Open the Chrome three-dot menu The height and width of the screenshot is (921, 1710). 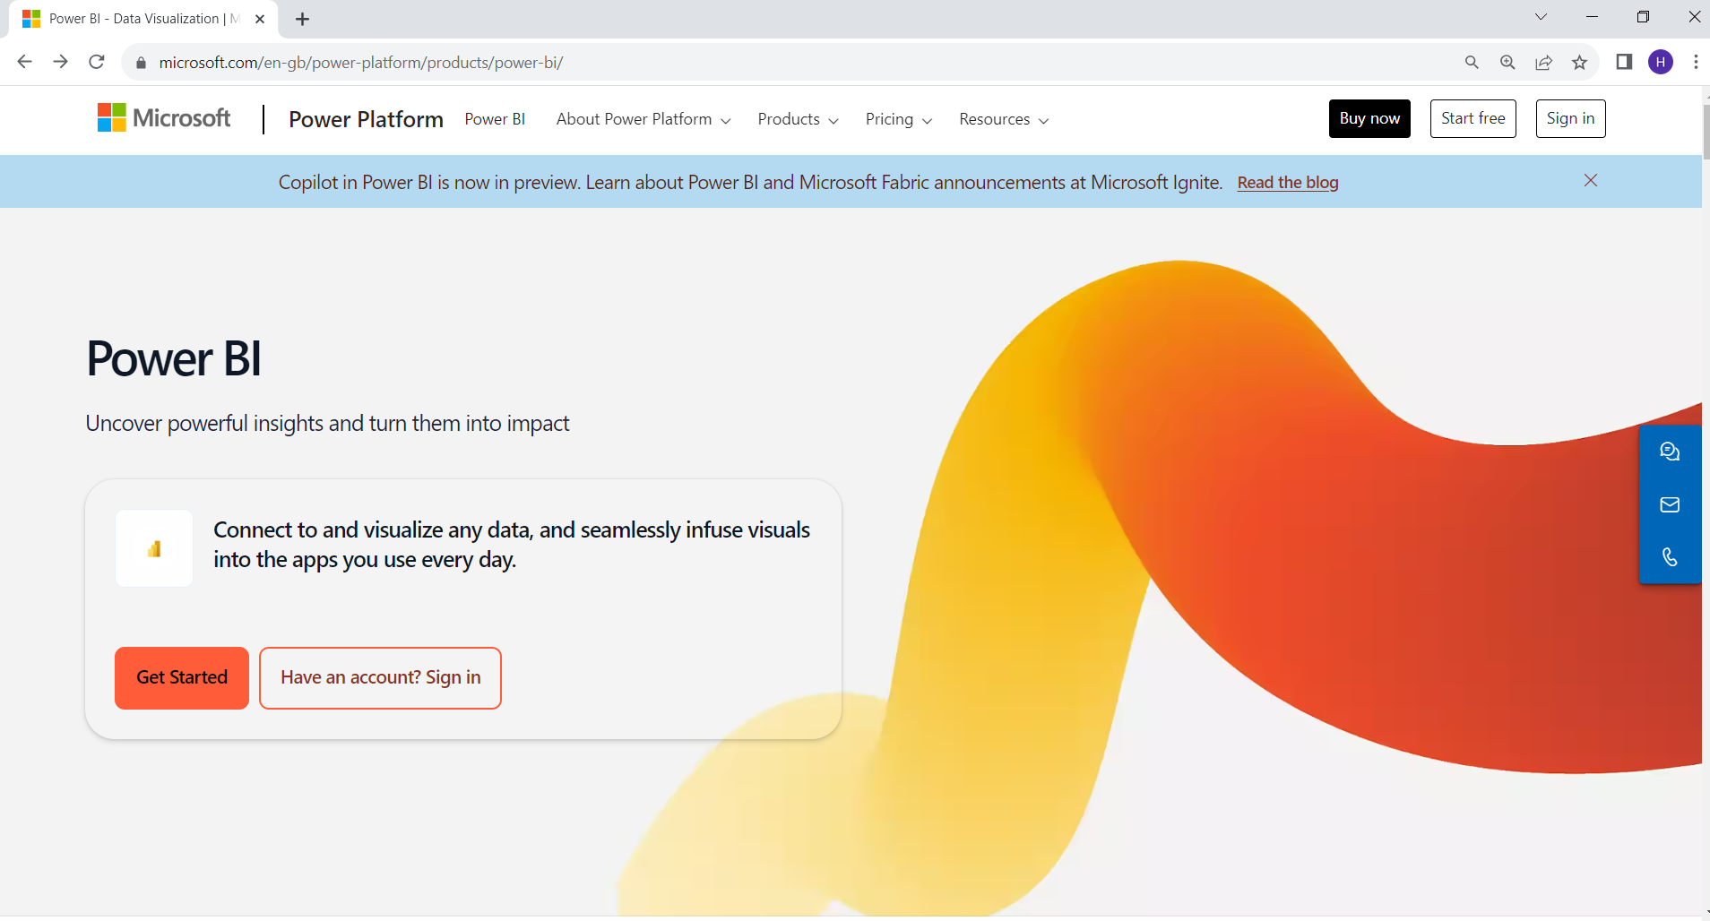tap(1696, 62)
